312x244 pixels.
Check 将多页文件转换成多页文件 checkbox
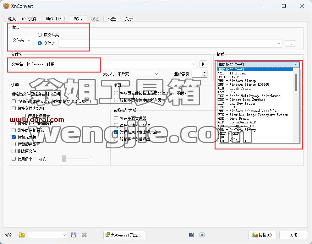pyautogui.click(x=116, y=93)
